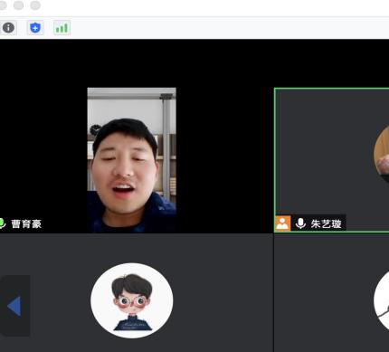Check the green network signal bars icon
389x352 pixels.
62,28
